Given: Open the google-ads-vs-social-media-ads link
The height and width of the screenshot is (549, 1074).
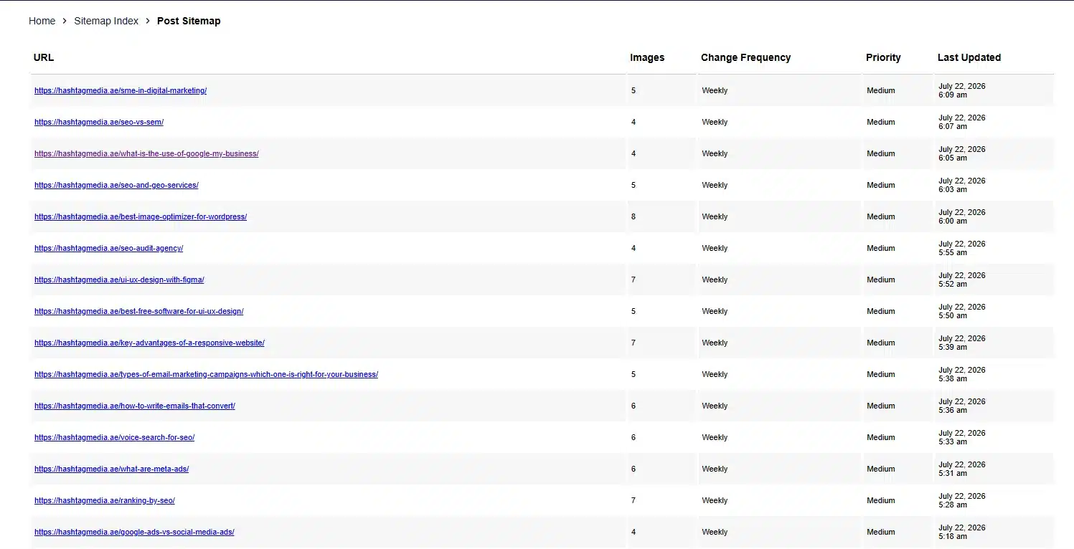Looking at the screenshot, I should click(134, 532).
